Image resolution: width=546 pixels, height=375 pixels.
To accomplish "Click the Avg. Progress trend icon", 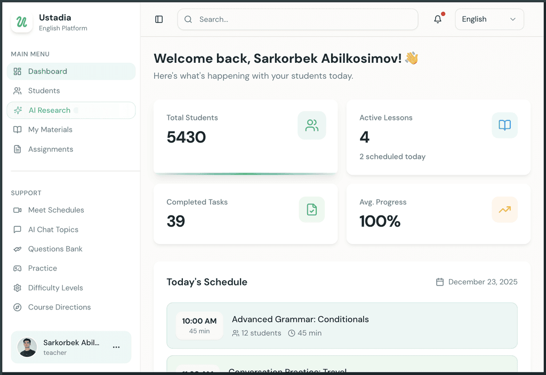I will [504, 209].
